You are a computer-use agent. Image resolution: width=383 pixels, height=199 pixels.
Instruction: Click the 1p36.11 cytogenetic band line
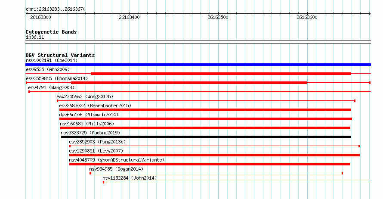pyautogui.click(x=198, y=42)
